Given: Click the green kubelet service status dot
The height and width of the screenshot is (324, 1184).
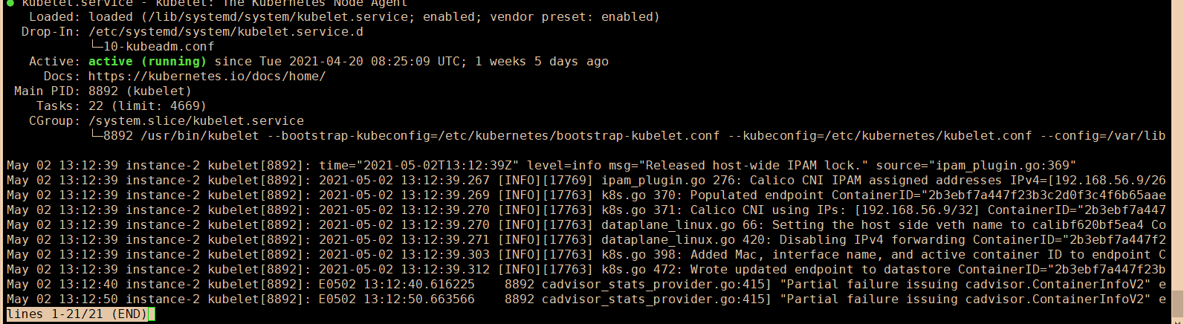Looking at the screenshot, I should (10, 4).
